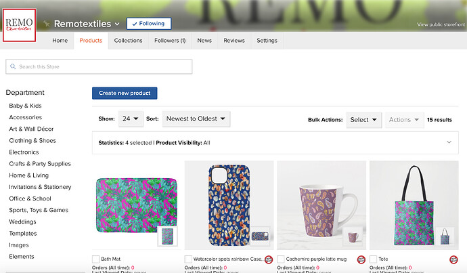Click the star icon beside Remotextiles
467x273 pixels.
(47, 24)
